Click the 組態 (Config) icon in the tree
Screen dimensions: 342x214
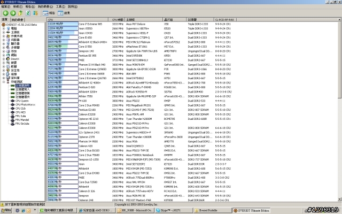8,74
